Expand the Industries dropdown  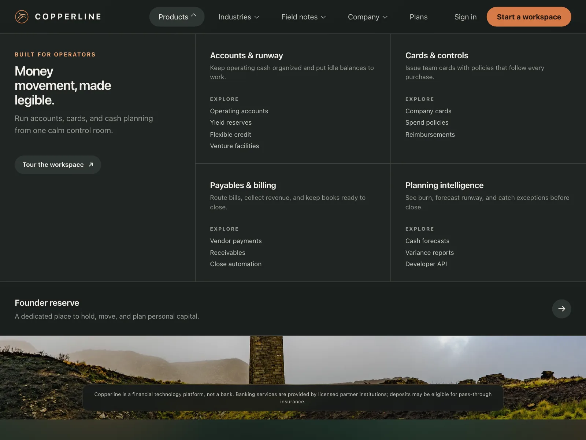(239, 17)
